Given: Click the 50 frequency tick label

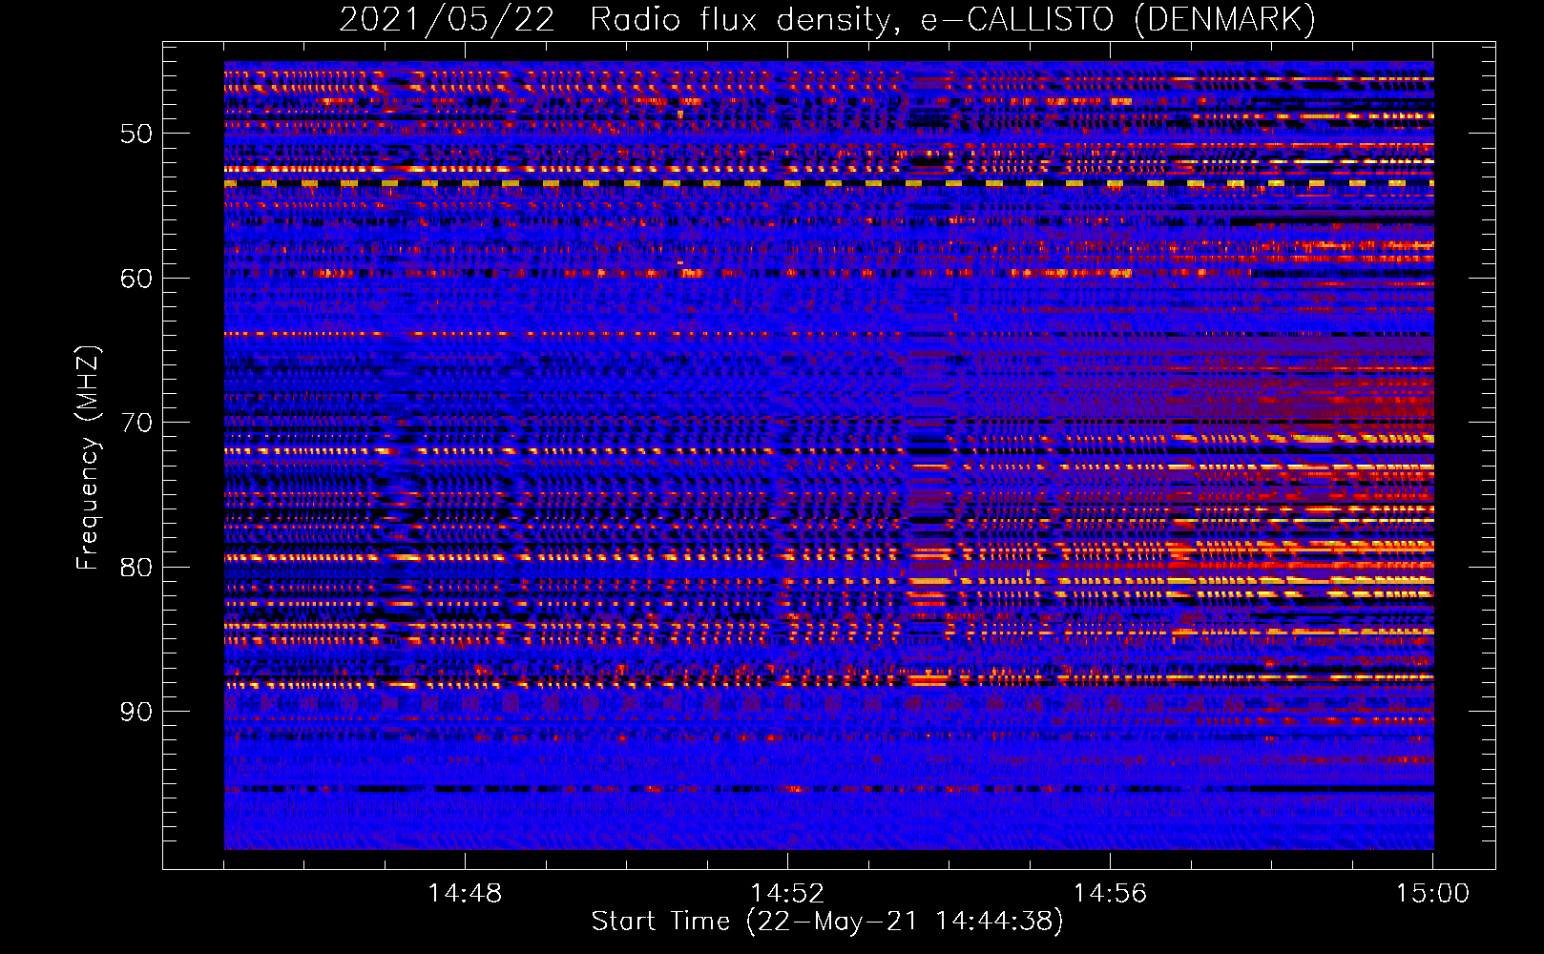Looking at the screenshot, I should 136,134.
